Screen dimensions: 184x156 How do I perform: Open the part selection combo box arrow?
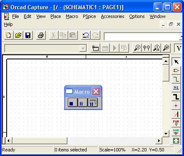[181, 36]
